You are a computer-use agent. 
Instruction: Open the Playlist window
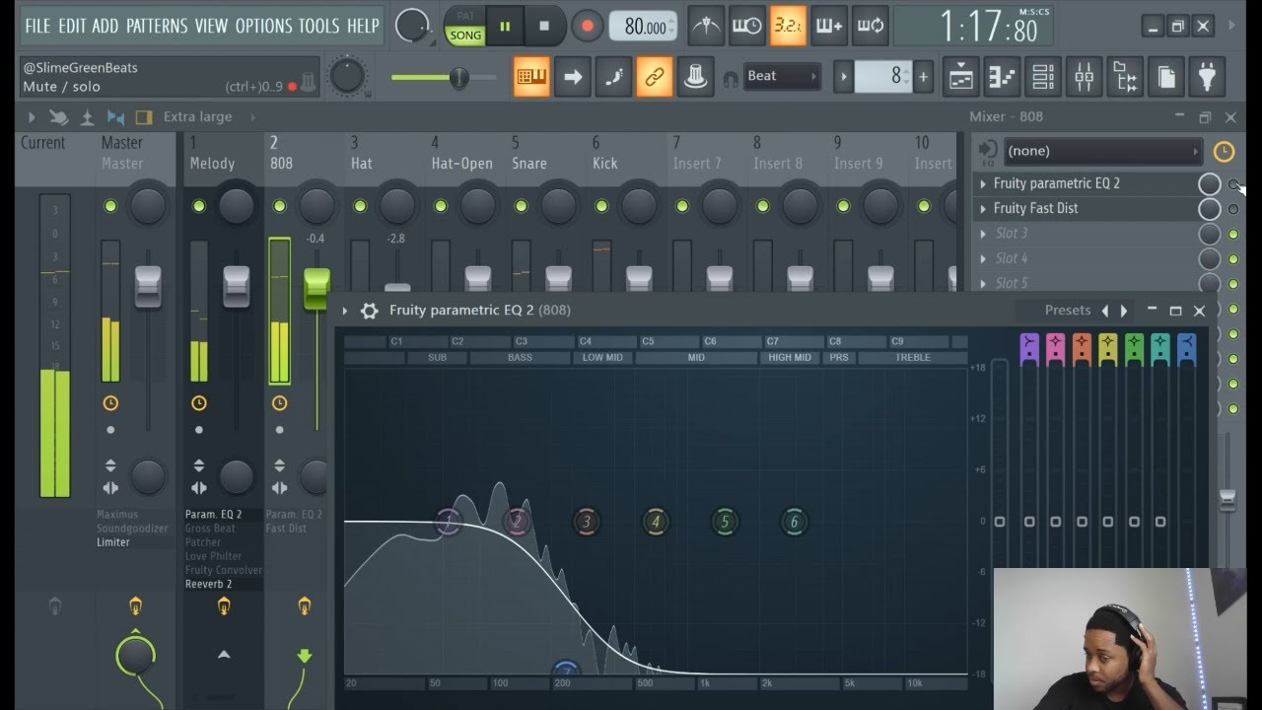pyautogui.click(x=960, y=77)
